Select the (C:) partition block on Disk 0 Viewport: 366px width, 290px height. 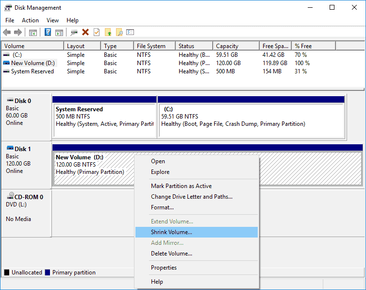pyautogui.click(x=251, y=120)
